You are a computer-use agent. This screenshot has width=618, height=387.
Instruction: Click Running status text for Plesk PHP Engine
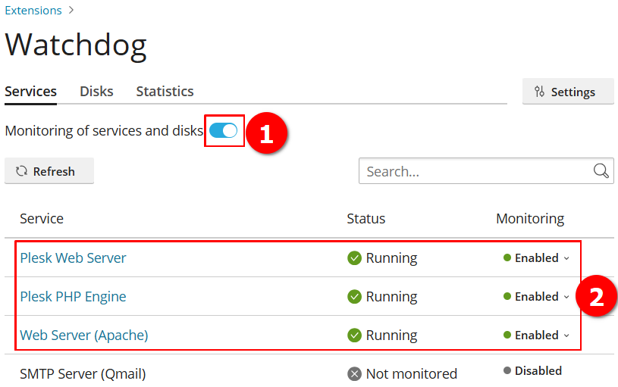pos(391,297)
